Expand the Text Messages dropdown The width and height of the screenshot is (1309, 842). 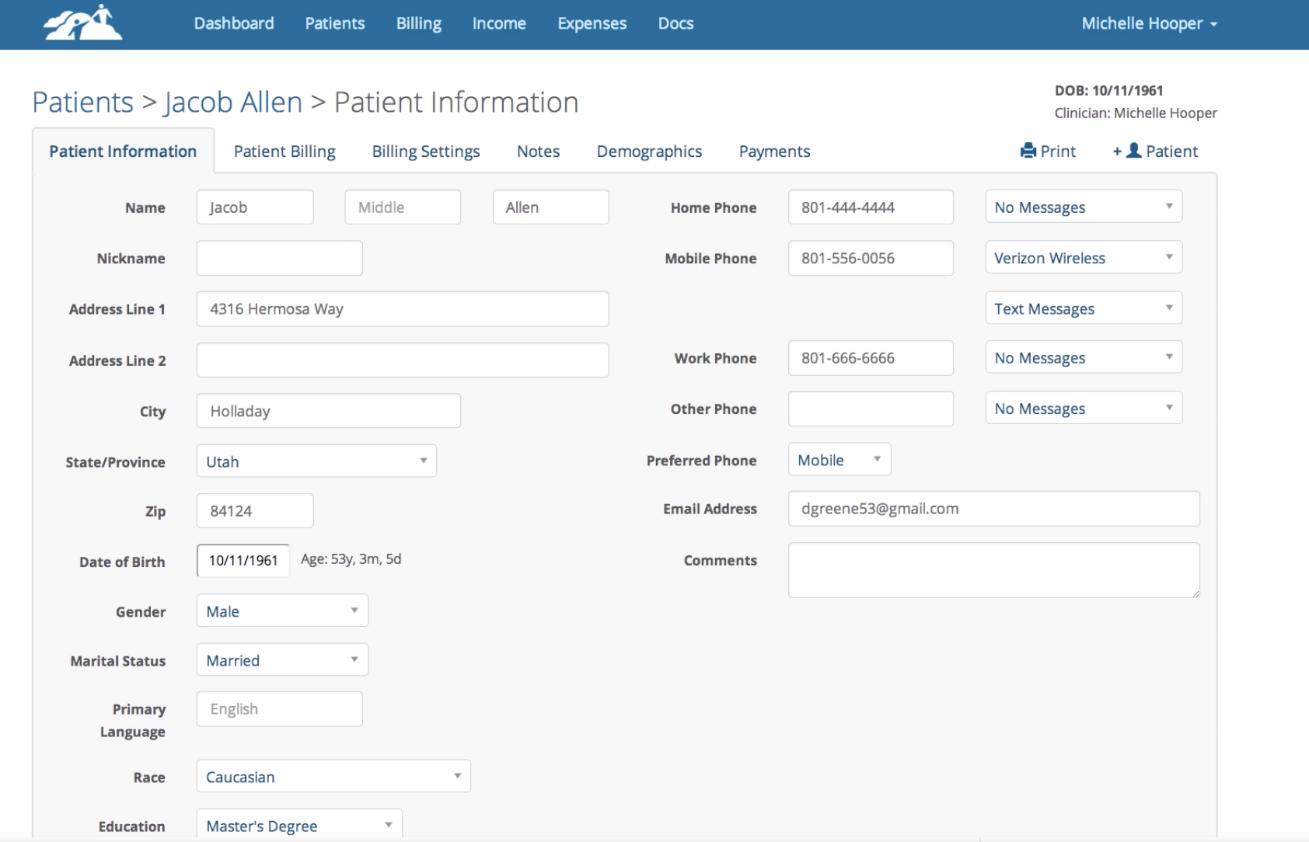(1083, 308)
